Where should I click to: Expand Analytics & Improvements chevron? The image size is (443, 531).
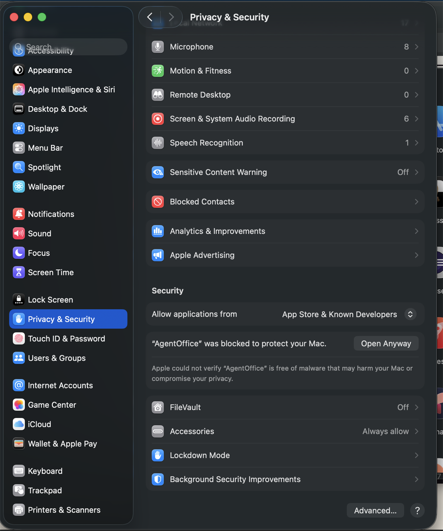[x=416, y=231]
